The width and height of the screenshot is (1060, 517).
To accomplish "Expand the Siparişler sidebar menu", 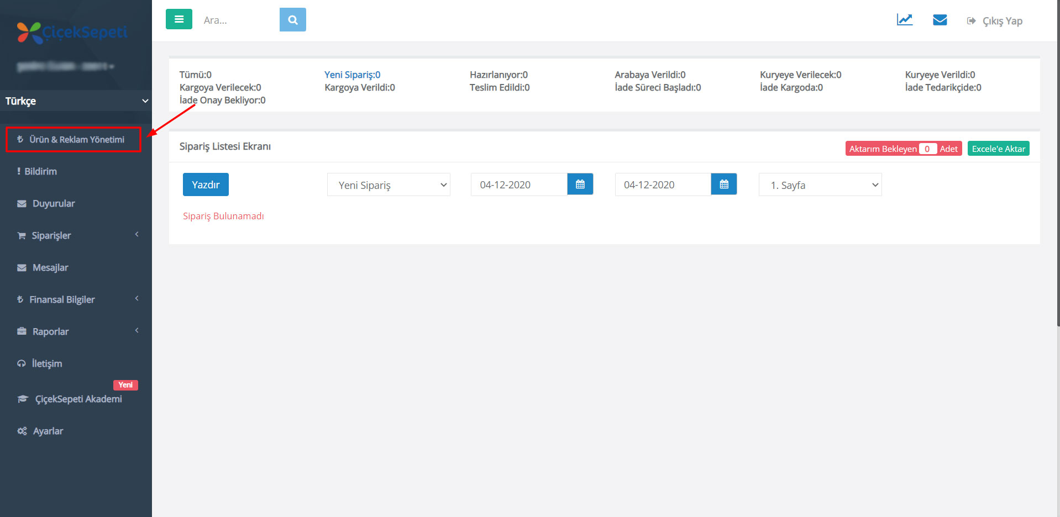I will coord(76,235).
